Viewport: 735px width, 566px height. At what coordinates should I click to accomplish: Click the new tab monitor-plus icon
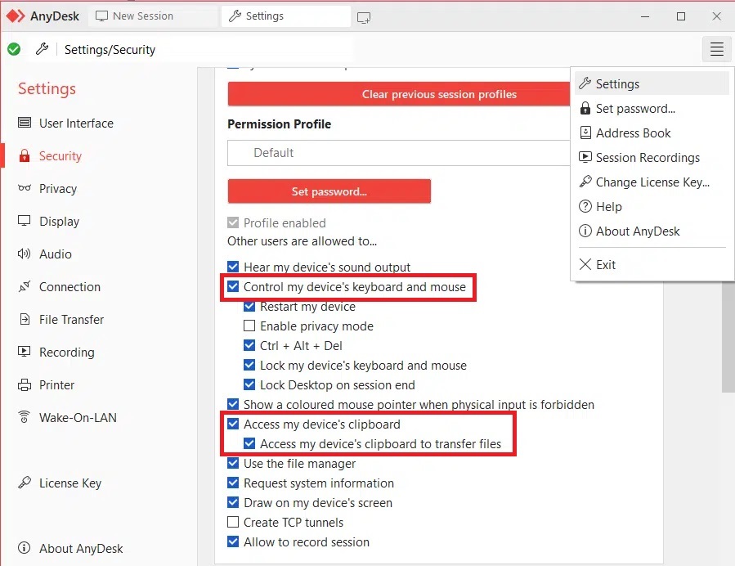(363, 18)
